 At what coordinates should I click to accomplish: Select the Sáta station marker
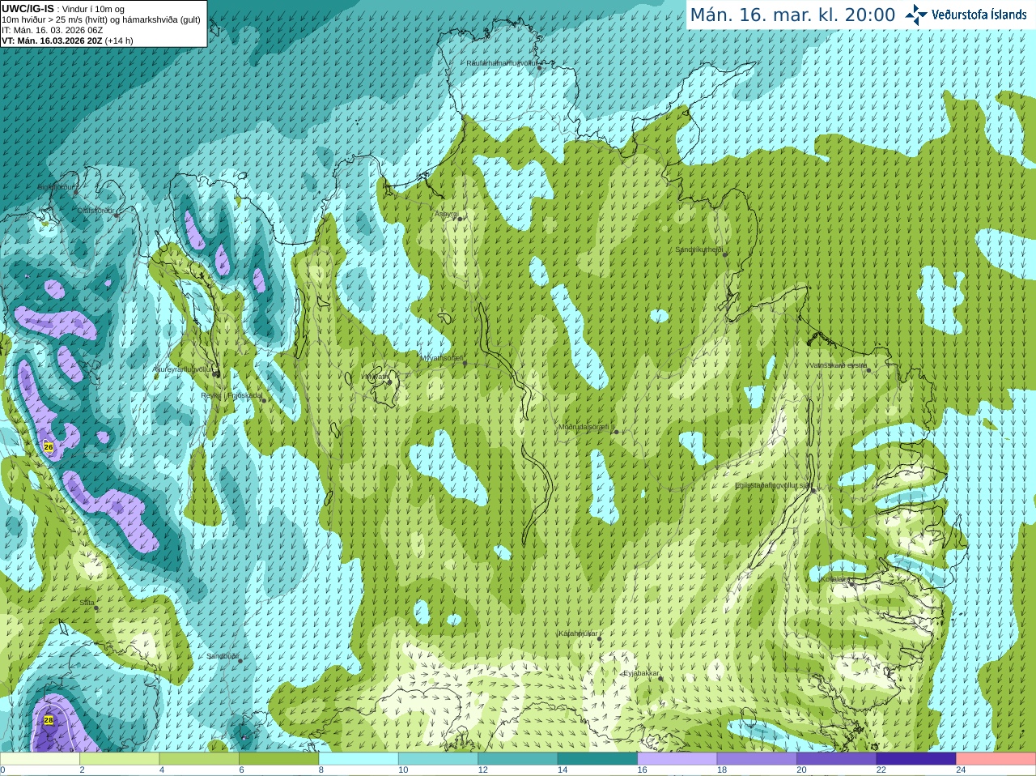click(x=96, y=608)
